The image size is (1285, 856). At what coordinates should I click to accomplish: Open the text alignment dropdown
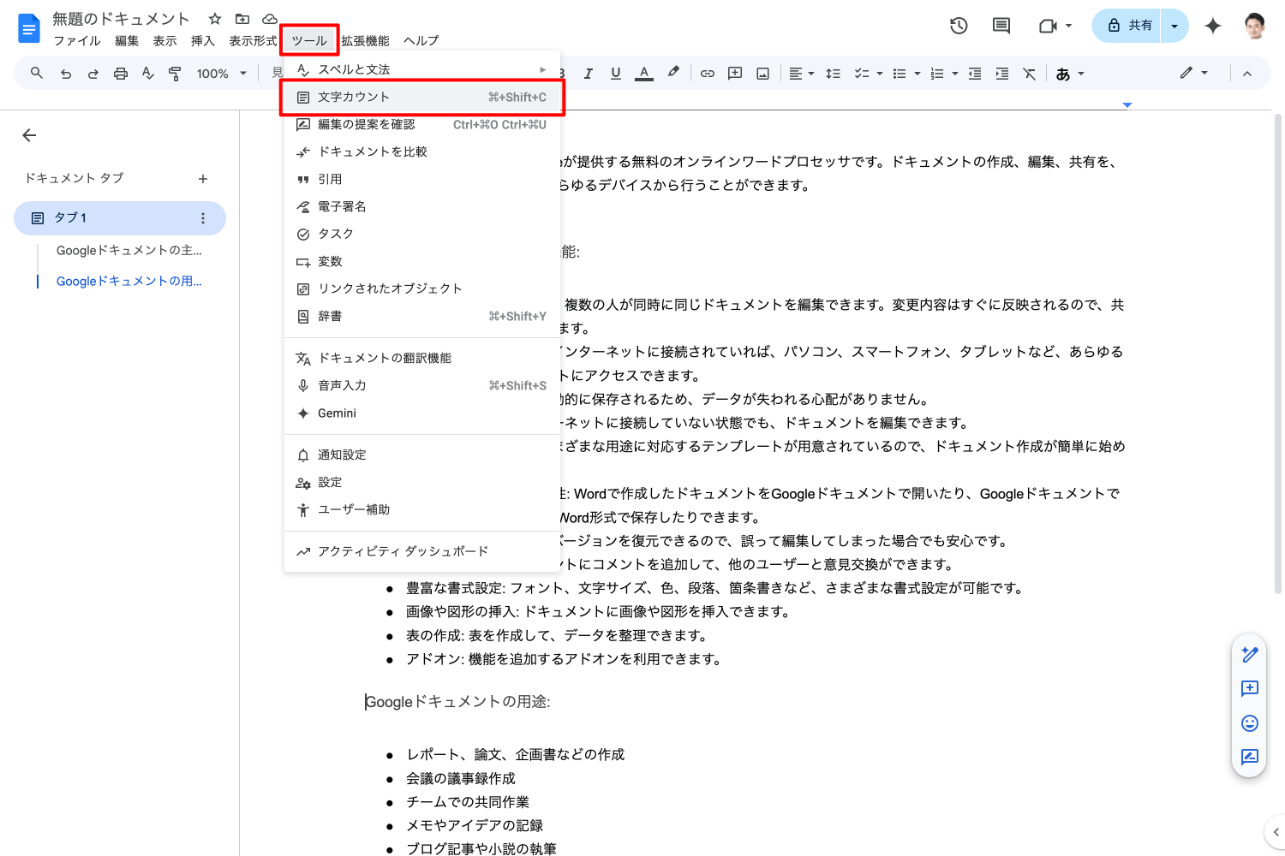[802, 74]
